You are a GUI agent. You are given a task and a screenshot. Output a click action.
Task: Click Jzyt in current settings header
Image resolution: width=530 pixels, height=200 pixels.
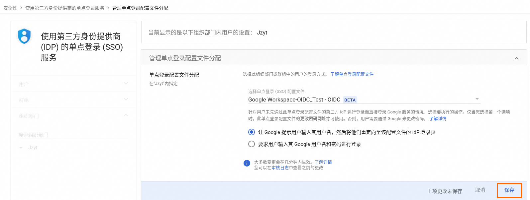coord(262,33)
